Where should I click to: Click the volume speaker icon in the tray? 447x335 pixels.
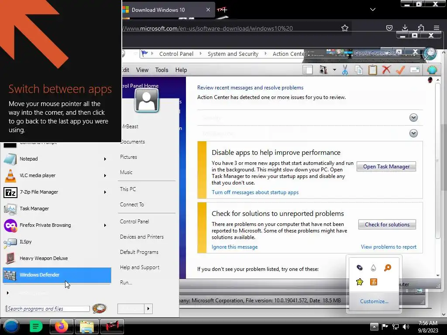point(406,327)
